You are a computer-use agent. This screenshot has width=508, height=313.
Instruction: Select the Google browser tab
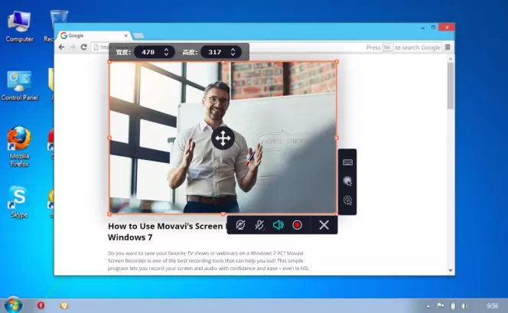point(94,35)
